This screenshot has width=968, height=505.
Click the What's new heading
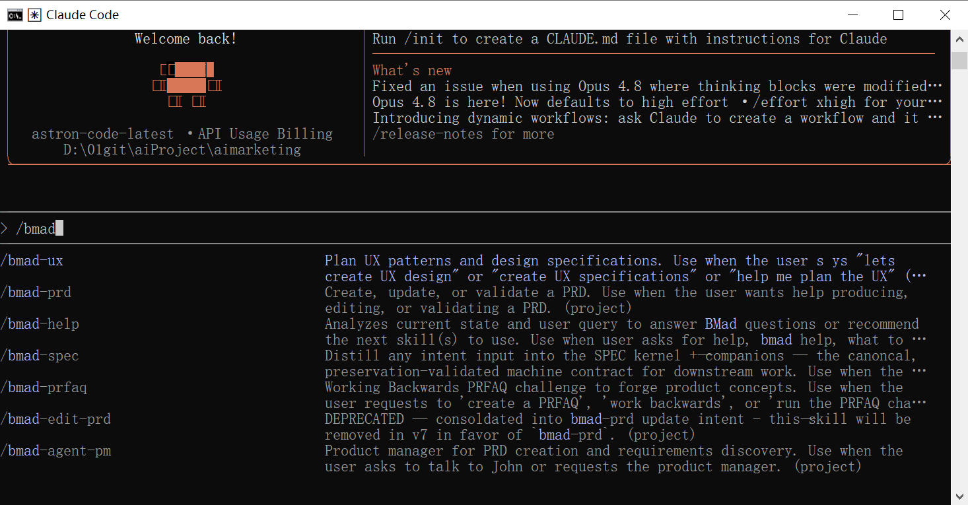412,71
